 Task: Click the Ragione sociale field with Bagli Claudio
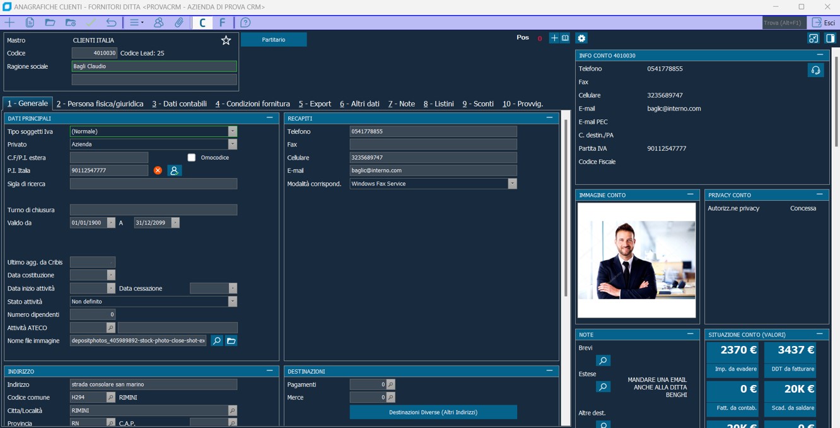pyautogui.click(x=153, y=66)
